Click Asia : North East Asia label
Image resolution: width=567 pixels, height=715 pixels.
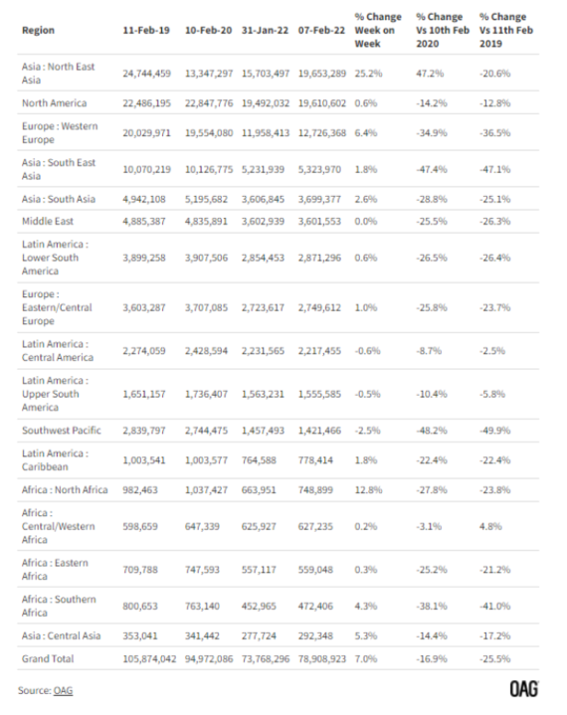[x=58, y=73]
